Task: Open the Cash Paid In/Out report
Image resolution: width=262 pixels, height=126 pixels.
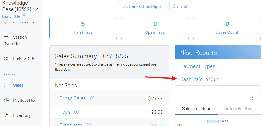Action: 199,79
